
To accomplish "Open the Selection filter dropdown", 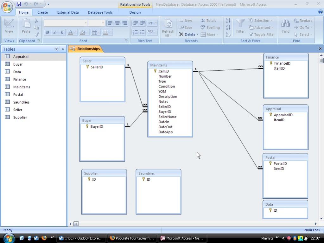I will coord(261,21).
